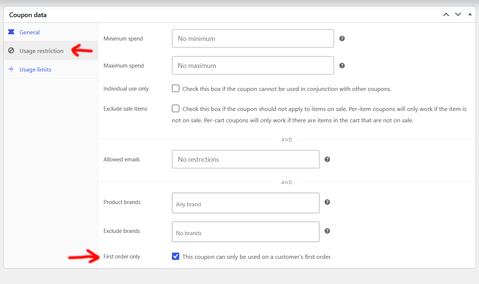
Task: Show the Minimum spend help tip
Action: [x=342, y=38]
